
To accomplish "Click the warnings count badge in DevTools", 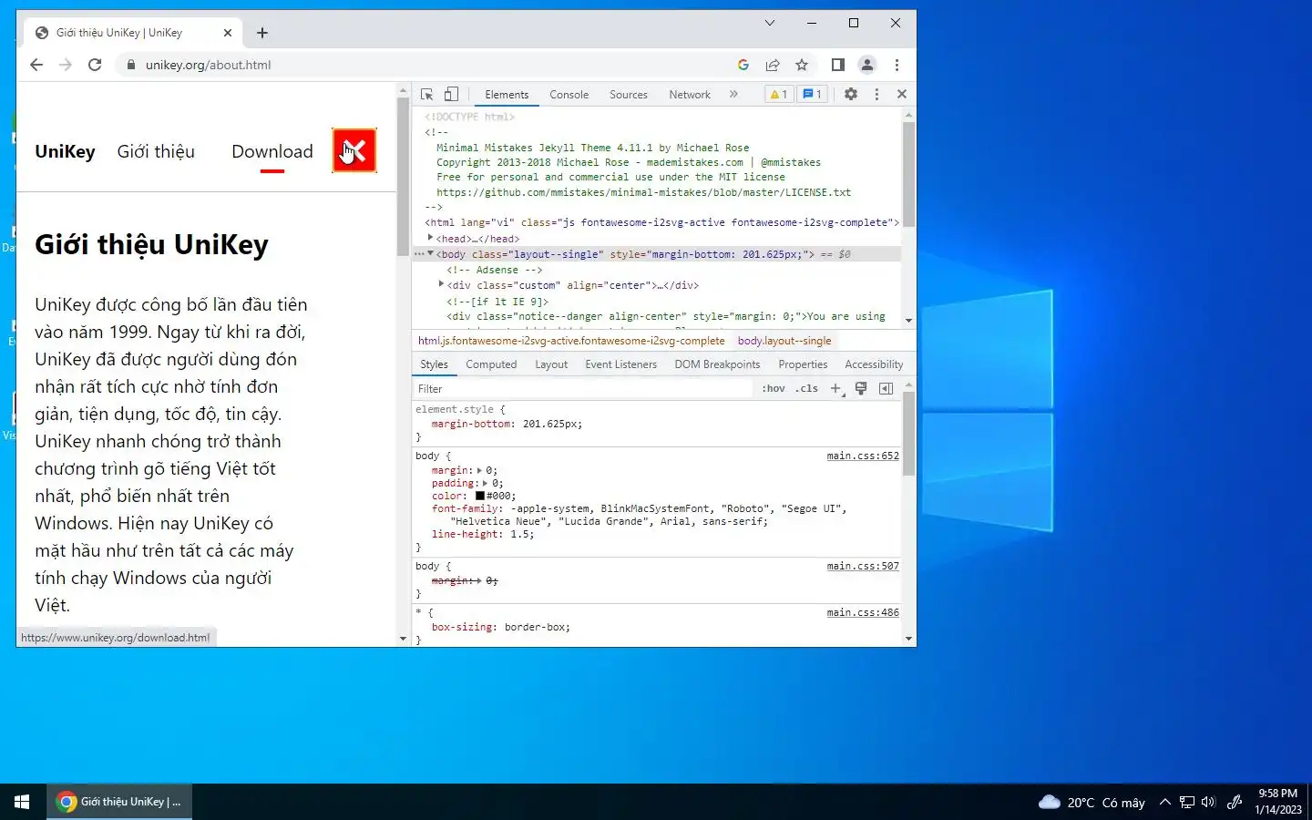I will point(778,94).
